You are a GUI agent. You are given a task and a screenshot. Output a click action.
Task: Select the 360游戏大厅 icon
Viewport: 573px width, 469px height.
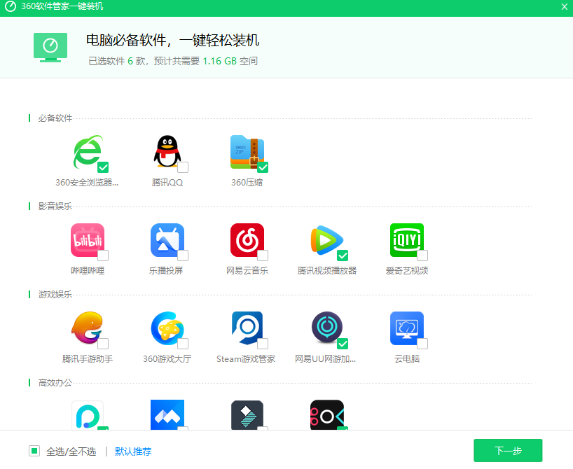(167, 328)
